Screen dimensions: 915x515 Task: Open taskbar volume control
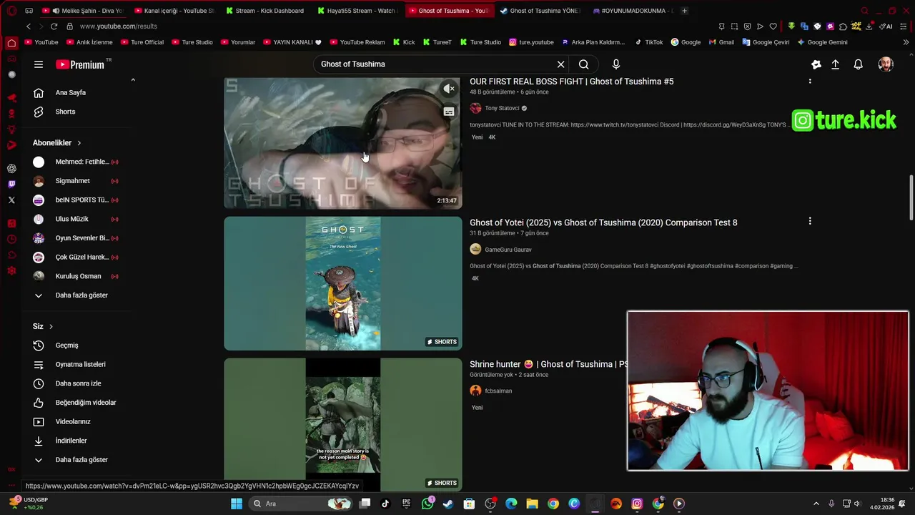[858, 504]
